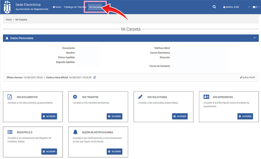Click the Mis Documentos PDF file icon

tap(10, 97)
